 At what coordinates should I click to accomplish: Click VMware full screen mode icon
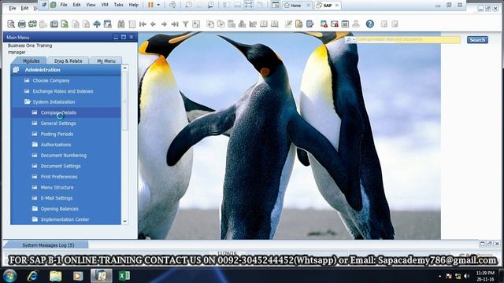point(248,5)
